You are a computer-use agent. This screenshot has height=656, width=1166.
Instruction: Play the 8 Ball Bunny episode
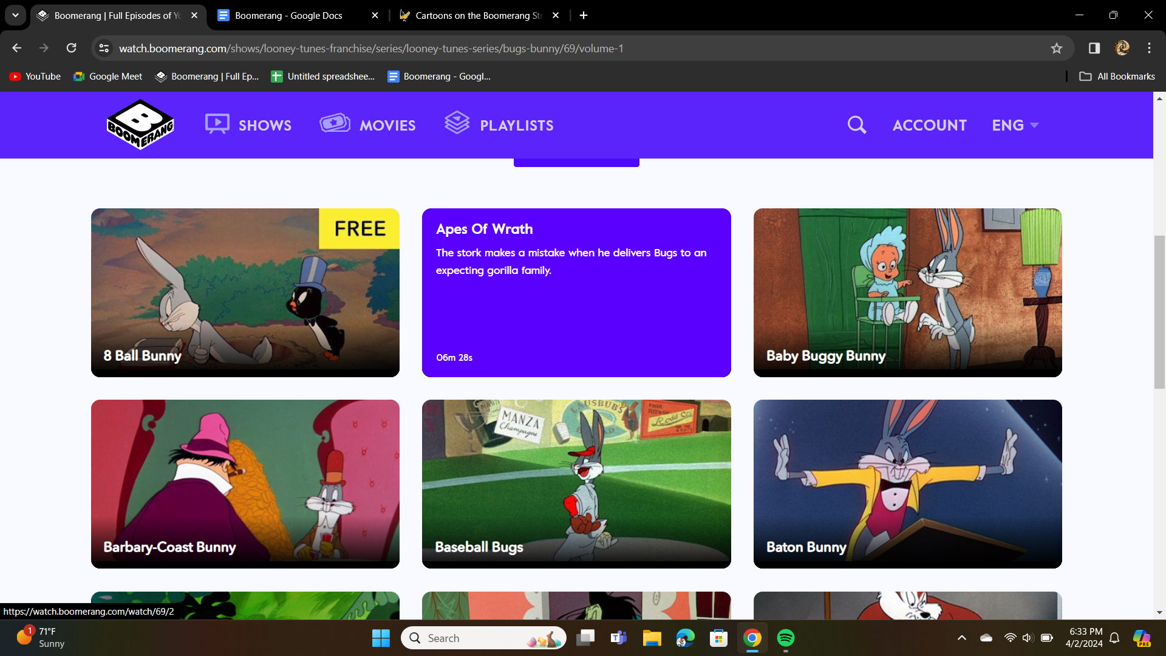click(245, 292)
